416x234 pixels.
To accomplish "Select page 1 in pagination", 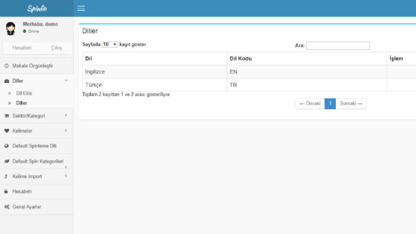I will (x=330, y=103).
